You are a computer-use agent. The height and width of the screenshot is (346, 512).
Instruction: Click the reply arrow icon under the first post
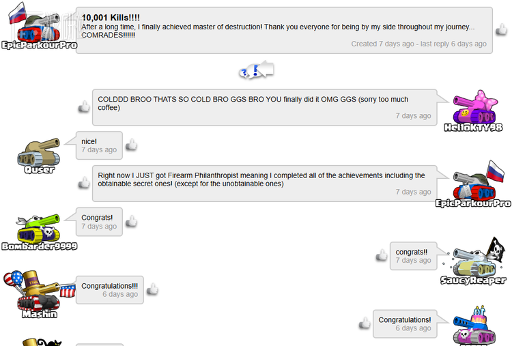click(x=256, y=70)
